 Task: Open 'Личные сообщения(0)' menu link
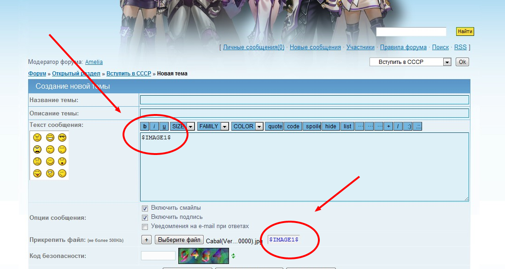[253, 47]
